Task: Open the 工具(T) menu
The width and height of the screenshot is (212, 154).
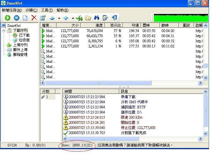Action: 47,10
